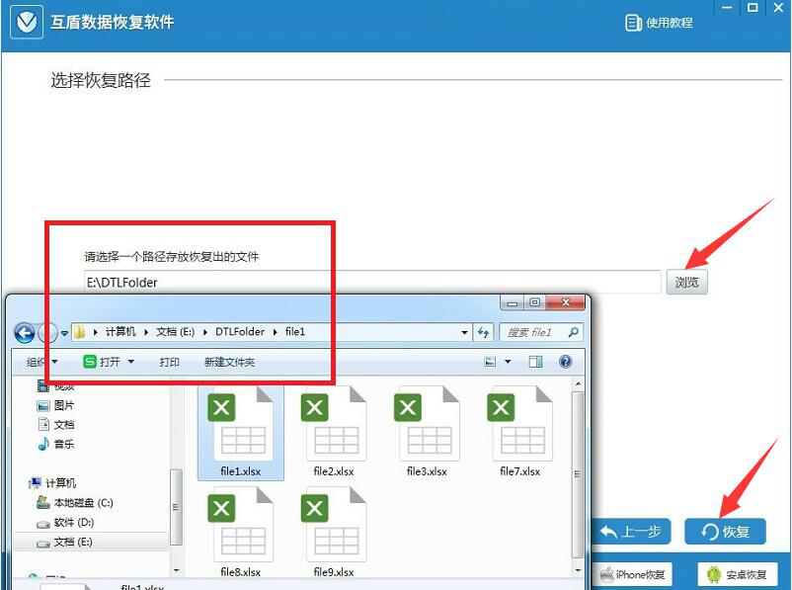Image resolution: width=792 pixels, height=590 pixels.
Task: Click the Explorer back navigation arrow
Action: (x=25, y=333)
